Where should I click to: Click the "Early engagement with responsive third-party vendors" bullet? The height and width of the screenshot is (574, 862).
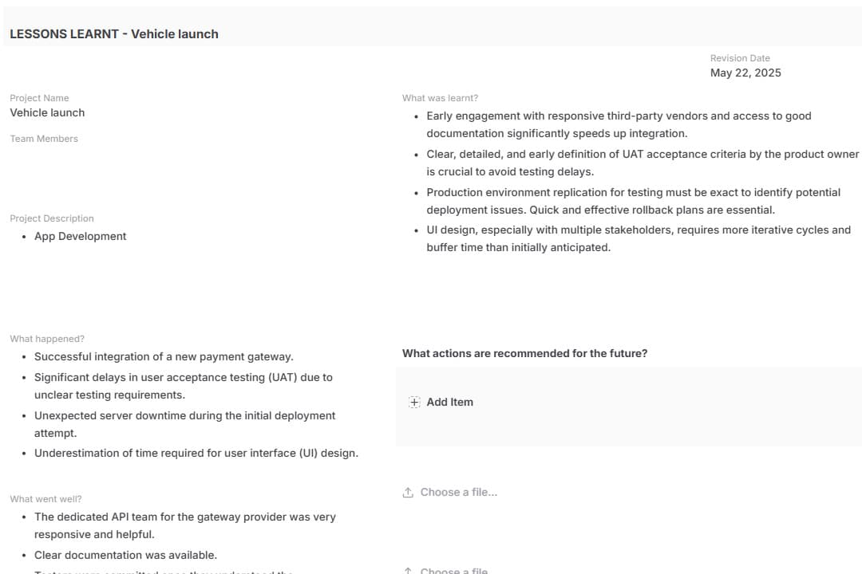pos(619,125)
